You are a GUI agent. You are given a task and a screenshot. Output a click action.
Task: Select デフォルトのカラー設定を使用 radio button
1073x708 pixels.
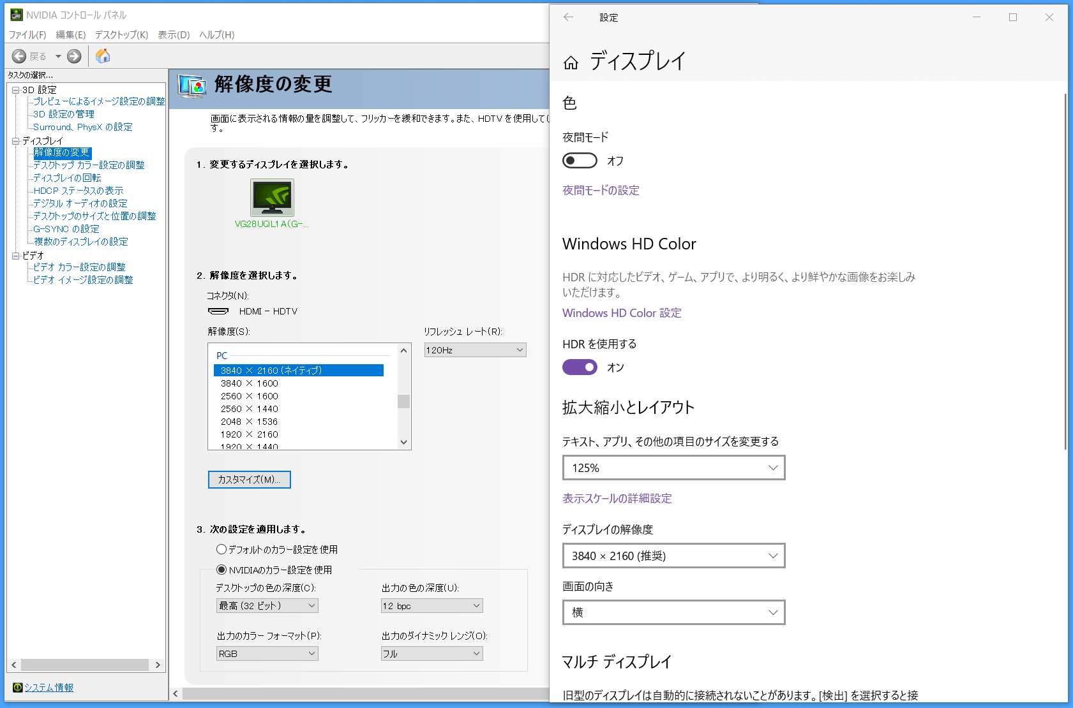[x=221, y=549]
